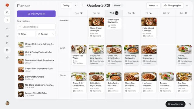
Task: Click the Breakfast row label
Action: (x=64, y=20)
